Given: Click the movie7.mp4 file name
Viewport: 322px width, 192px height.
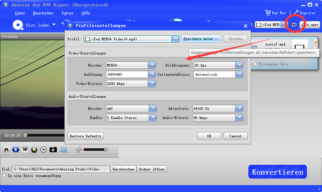Looking at the screenshot, I should tap(275, 45).
